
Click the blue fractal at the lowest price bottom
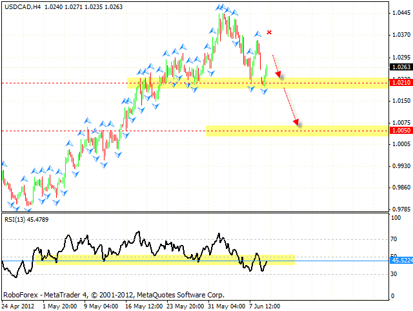pos(27,208)
